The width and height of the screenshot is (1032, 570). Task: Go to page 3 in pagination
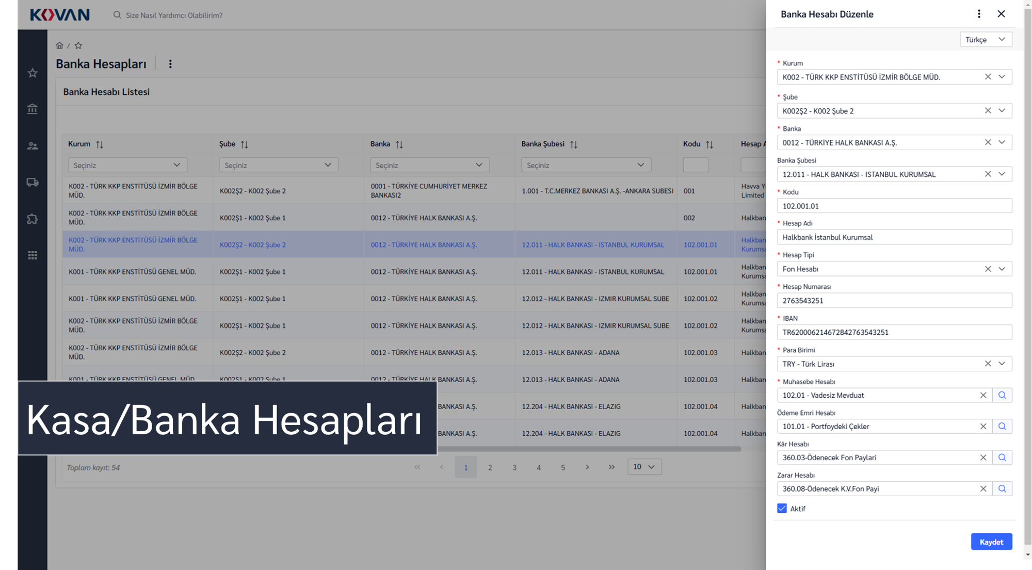click(x=514, y=467)
